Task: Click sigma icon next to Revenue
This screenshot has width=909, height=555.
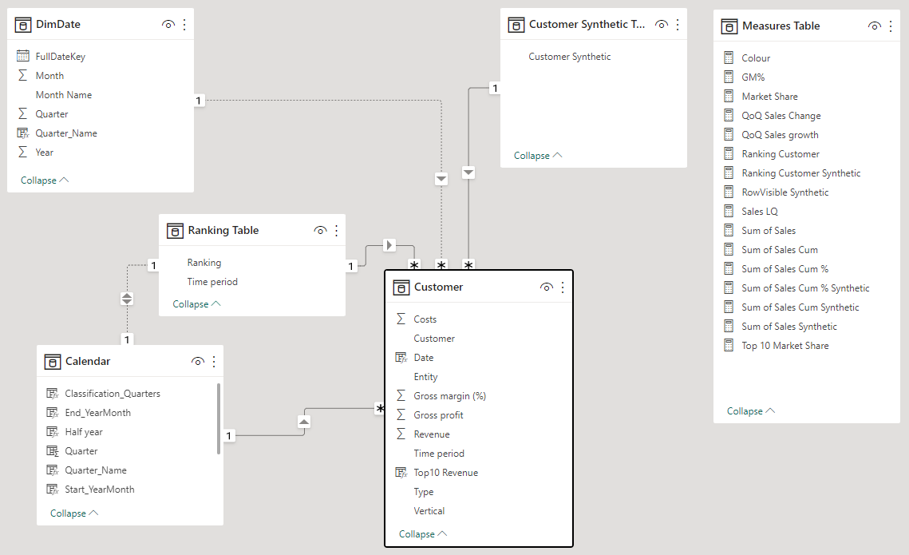Action: coord(401,434)
